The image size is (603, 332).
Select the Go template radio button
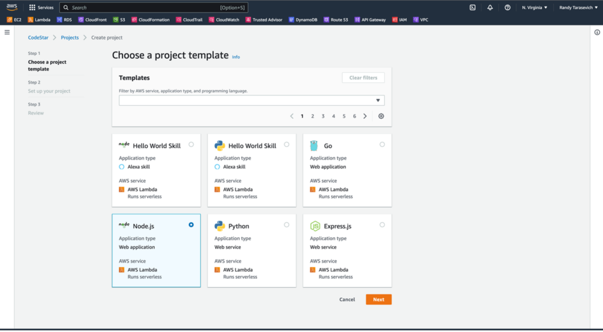pos(382,144)
